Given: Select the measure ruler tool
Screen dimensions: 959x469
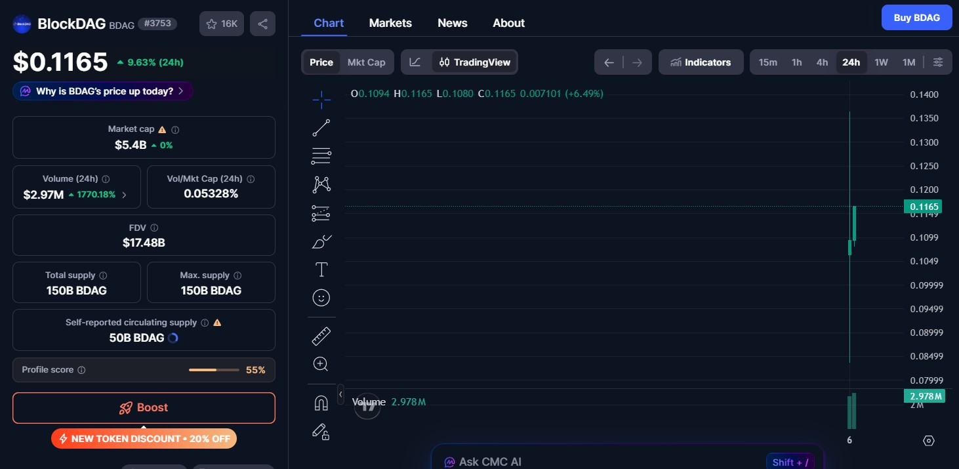Looking at the screenshot, I should coord(321,335).
